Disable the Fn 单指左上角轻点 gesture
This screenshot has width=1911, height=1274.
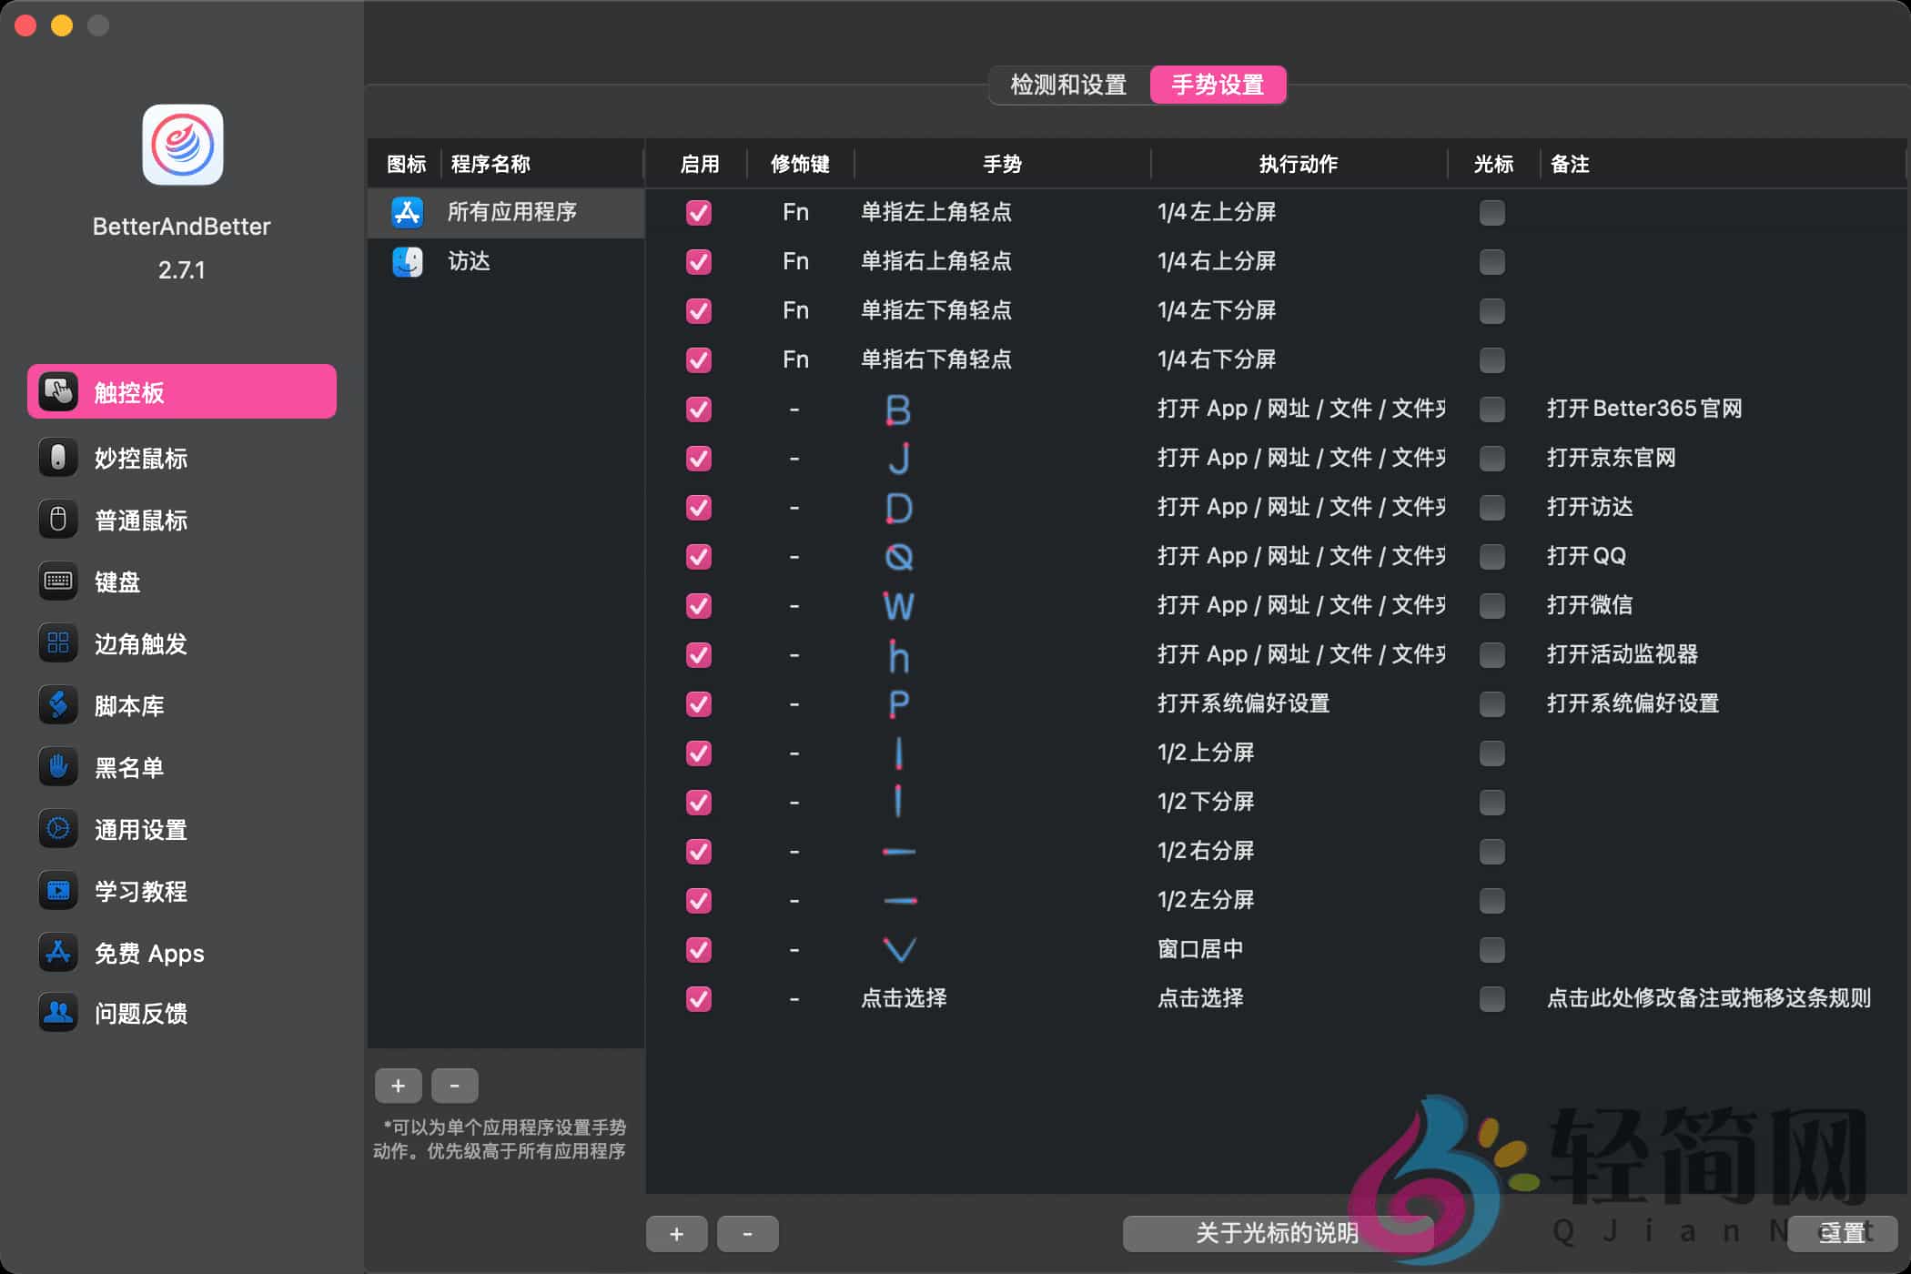pos(698,212)
